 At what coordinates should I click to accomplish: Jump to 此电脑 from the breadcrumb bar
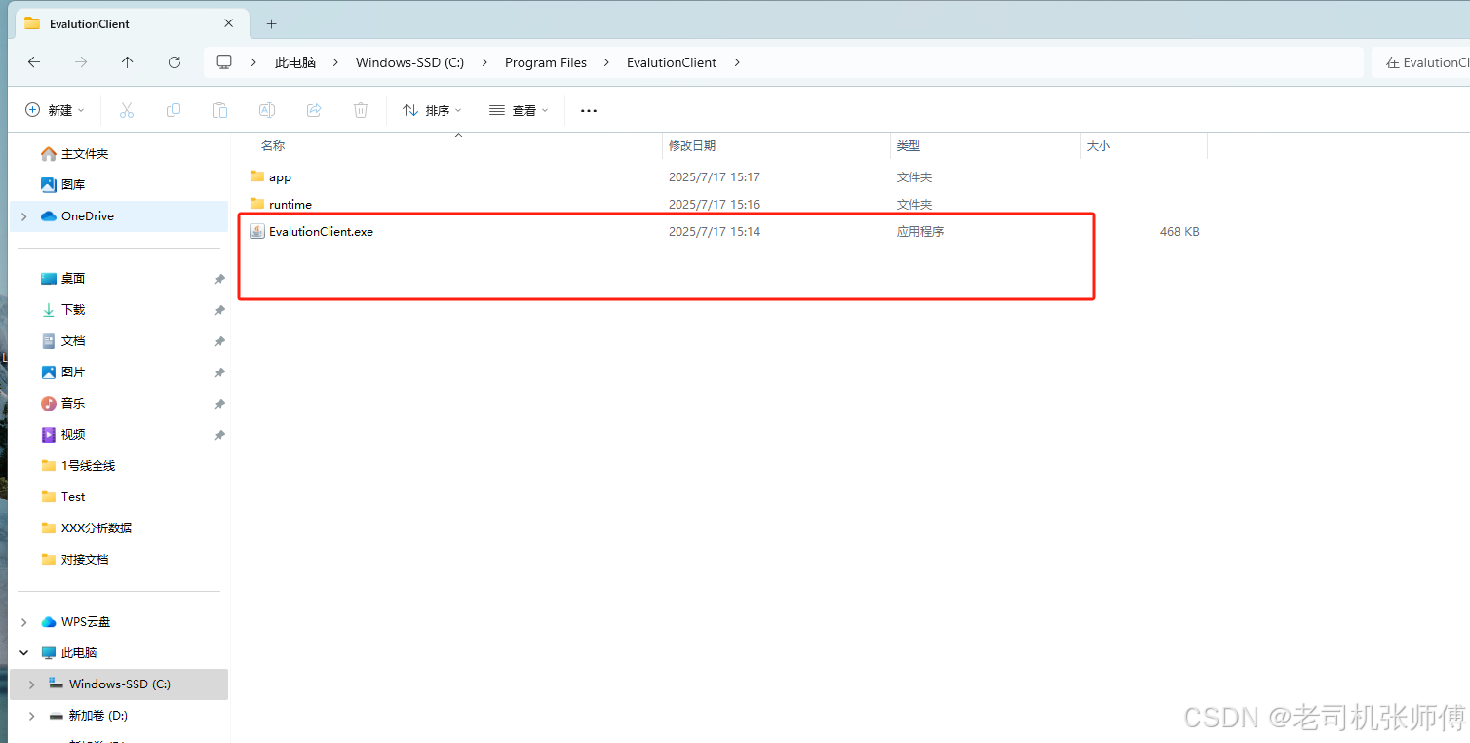295,61
